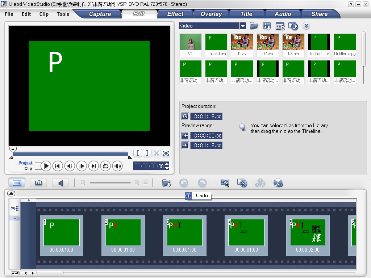The height and width of the screenshot is (278, 371).
Task: Enlarge the preview window
Action: pyautogui.click(x=166, y=153)
